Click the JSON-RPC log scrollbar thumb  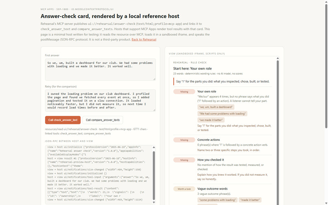(154, 174)
